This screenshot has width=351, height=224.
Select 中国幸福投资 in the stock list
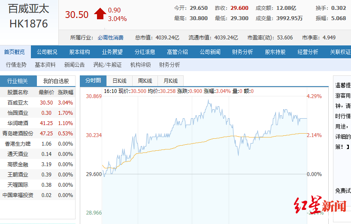click(18, 195)
